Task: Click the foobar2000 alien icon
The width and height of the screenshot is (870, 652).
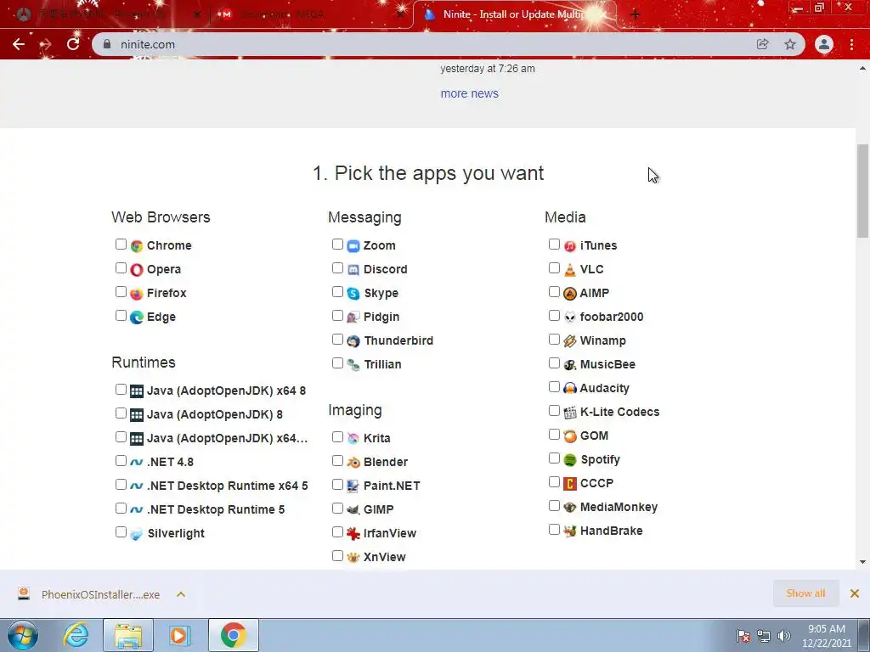Action: point(570,318)
